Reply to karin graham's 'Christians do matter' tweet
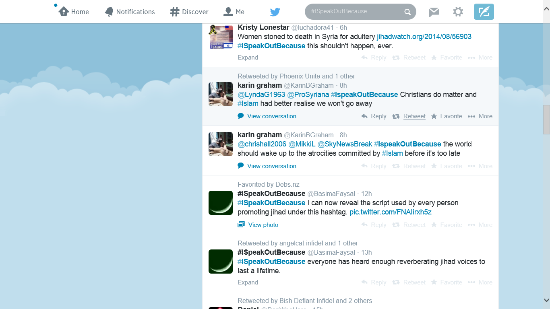 (x=374, y=116)
